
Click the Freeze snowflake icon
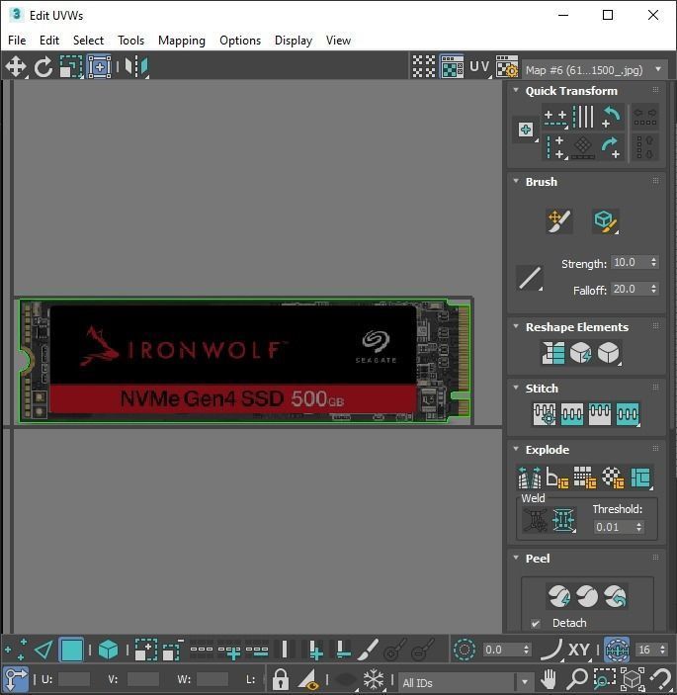point(373,679)
